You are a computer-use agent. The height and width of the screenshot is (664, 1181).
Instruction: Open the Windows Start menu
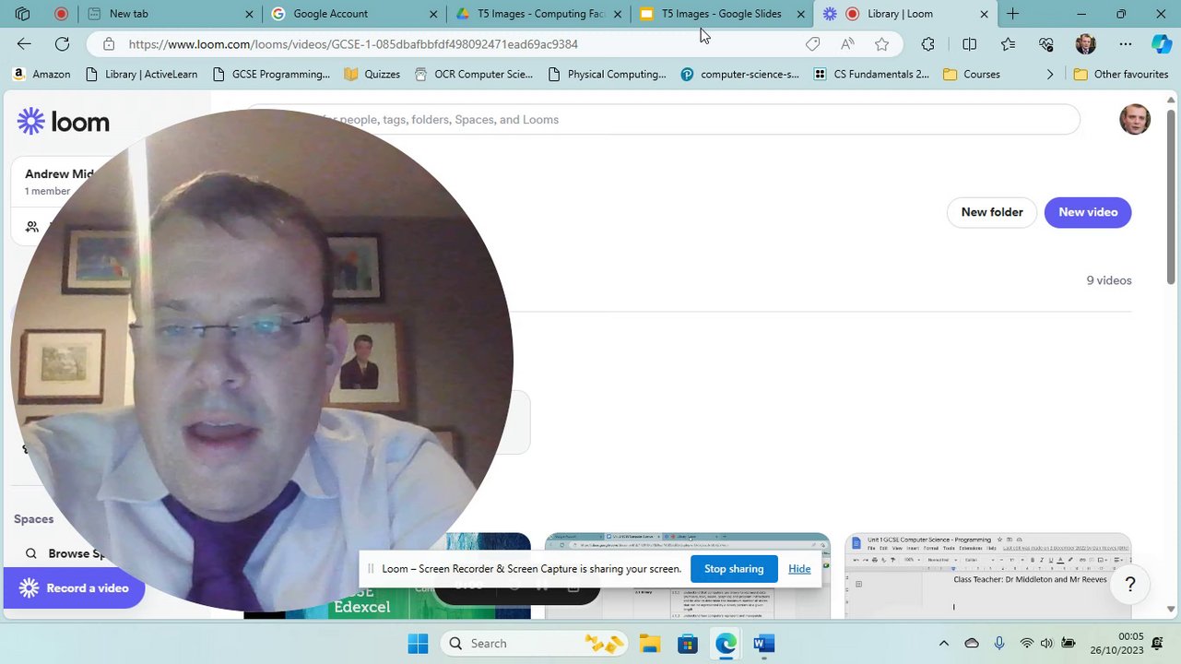[x=418, y=643]
